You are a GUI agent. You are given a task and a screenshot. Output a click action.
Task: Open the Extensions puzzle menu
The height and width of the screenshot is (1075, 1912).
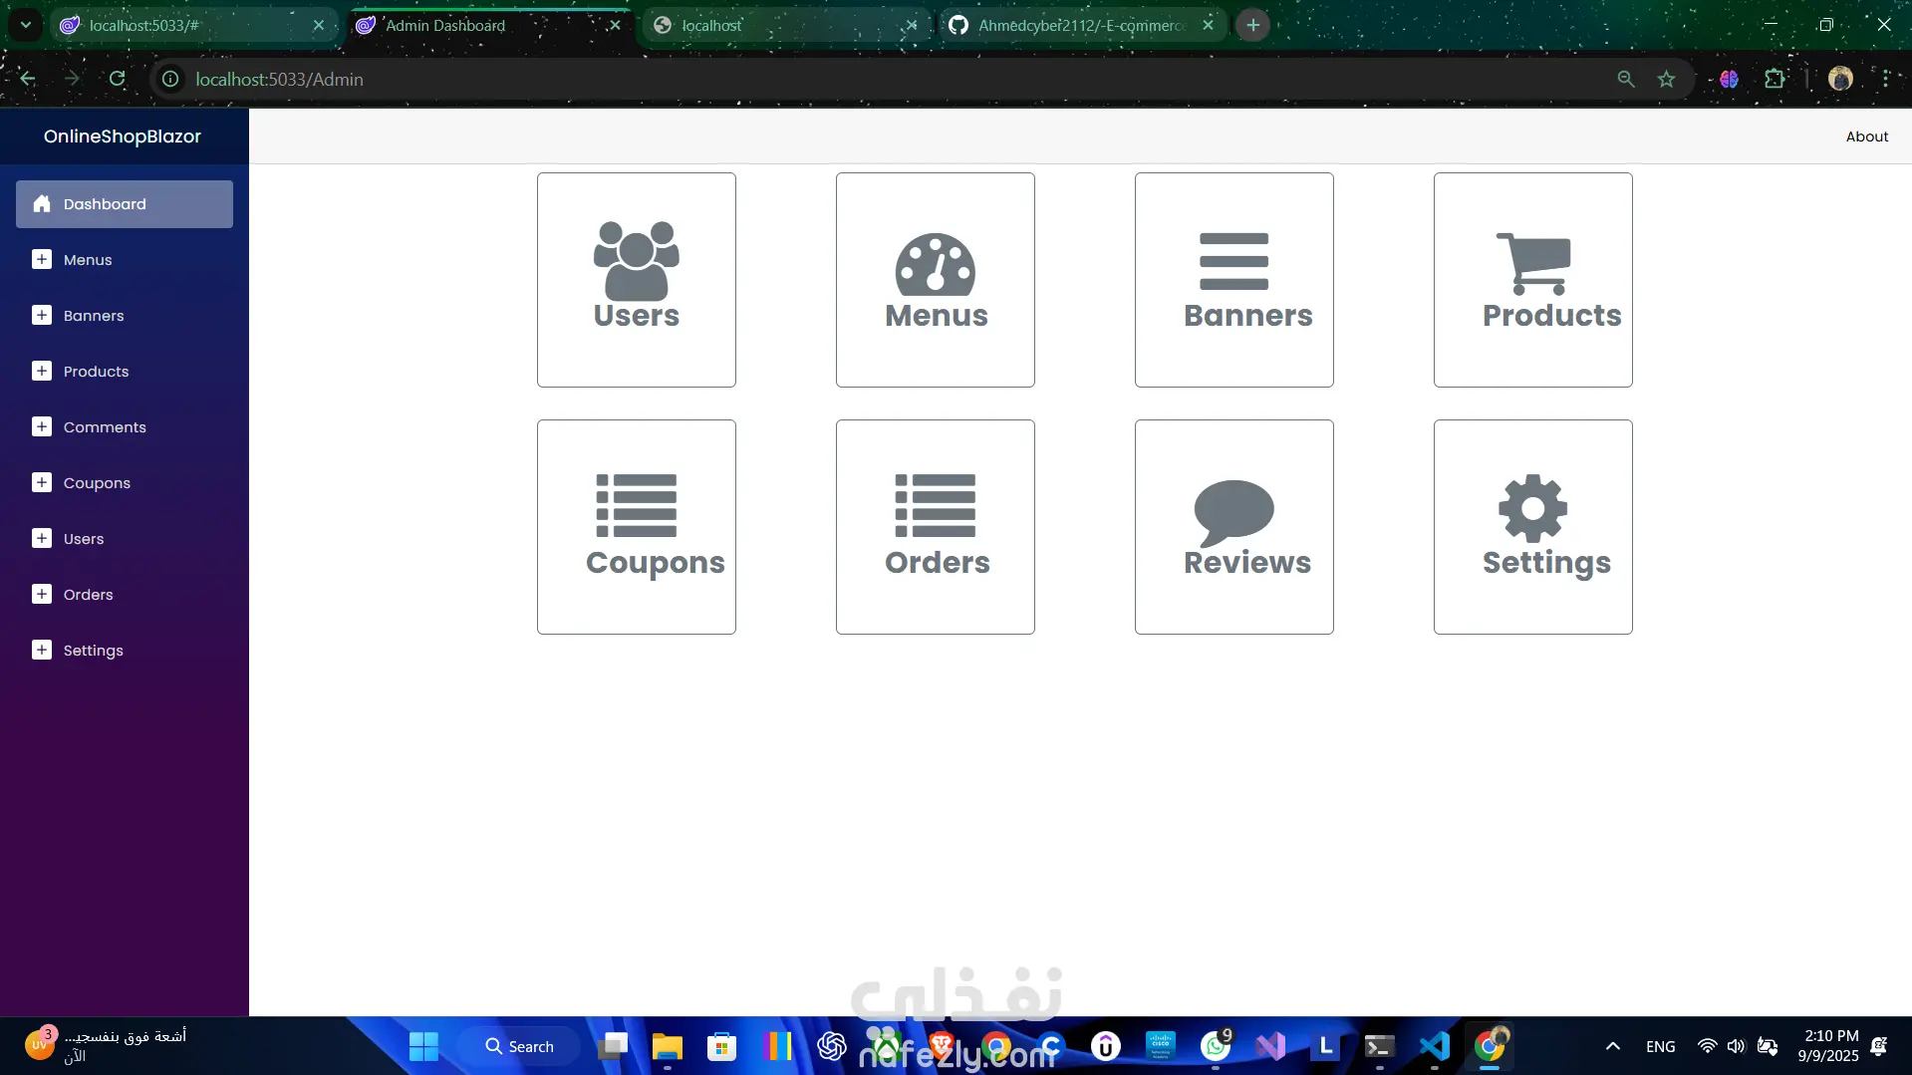tap(1775, 79)
